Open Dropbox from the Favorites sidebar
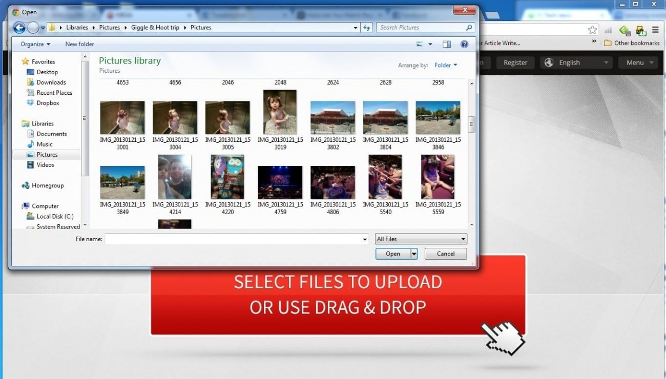Viewport: 666px width, 379px height. coord(48,102)
